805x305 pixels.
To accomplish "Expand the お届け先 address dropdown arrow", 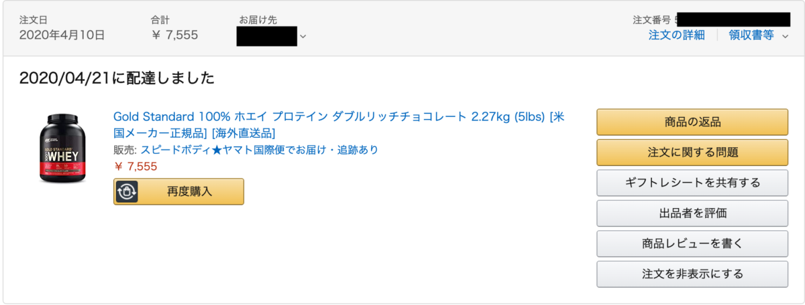I will (x=303, y=36).
